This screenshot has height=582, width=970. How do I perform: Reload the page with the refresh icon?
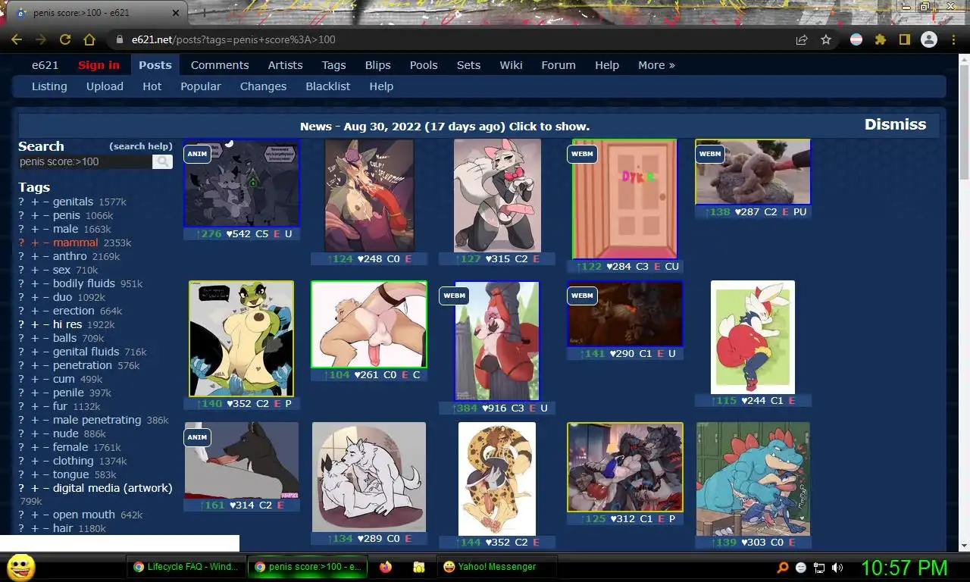pyautogui.click(x=65, y=39)
